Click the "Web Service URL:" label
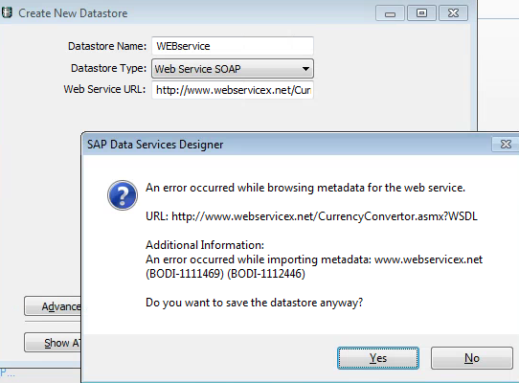This screenshot has height=383, width=519. click(104, 89)
